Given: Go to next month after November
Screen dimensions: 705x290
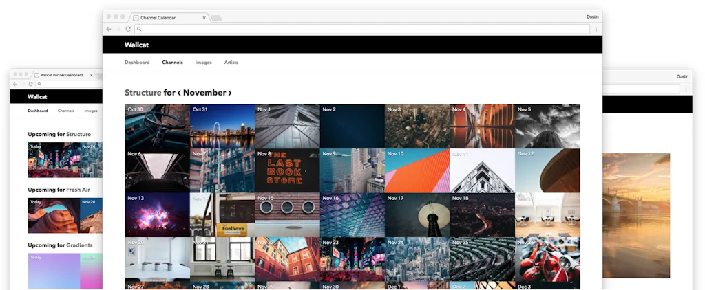Looking at the screenshot, I should click(x=230, y=93).
